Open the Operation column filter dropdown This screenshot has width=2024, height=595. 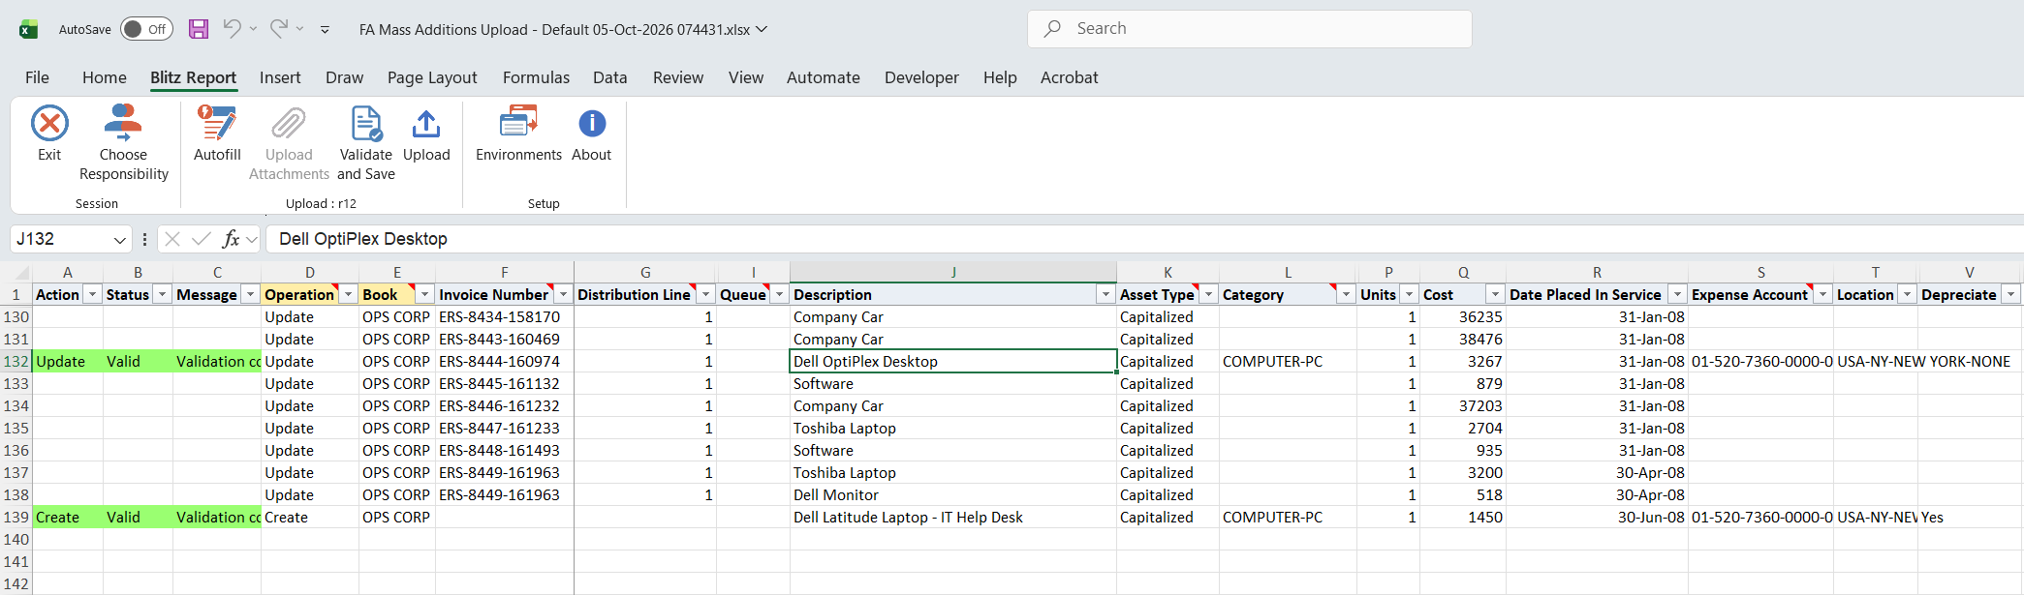[x=348, y=294]
